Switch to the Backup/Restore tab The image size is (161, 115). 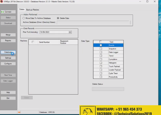pyautogui.click(x=33, y=10)
